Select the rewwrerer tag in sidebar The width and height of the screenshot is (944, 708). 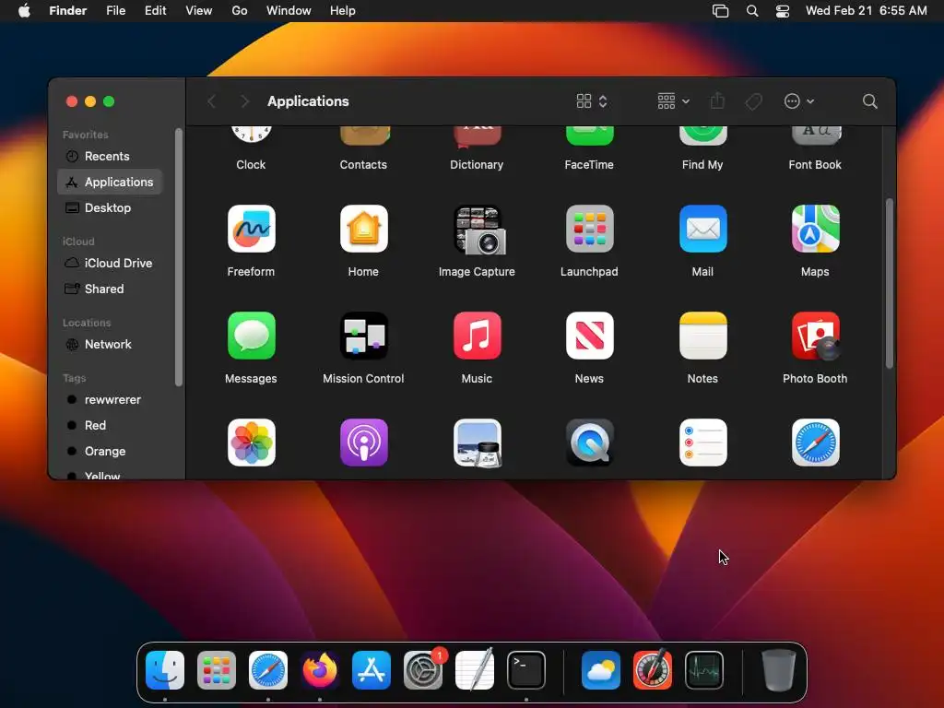[x=110, y=400]
